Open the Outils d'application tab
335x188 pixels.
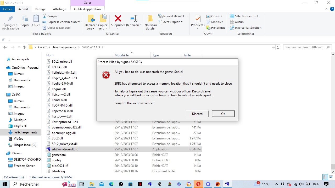tap(87, 9)
